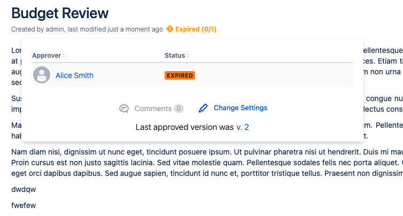
Task: Click the pencil edit icon
Action: point(203,108)
